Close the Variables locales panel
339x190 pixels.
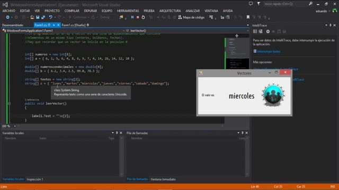(x=121, y=133)
